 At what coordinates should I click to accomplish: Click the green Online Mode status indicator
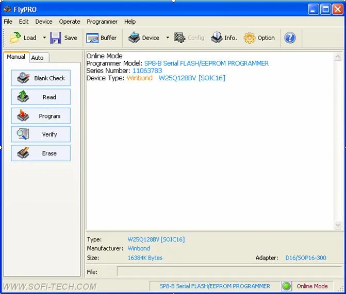[287, 286]
